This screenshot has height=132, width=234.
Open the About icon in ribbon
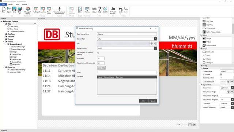click(94, 9)
